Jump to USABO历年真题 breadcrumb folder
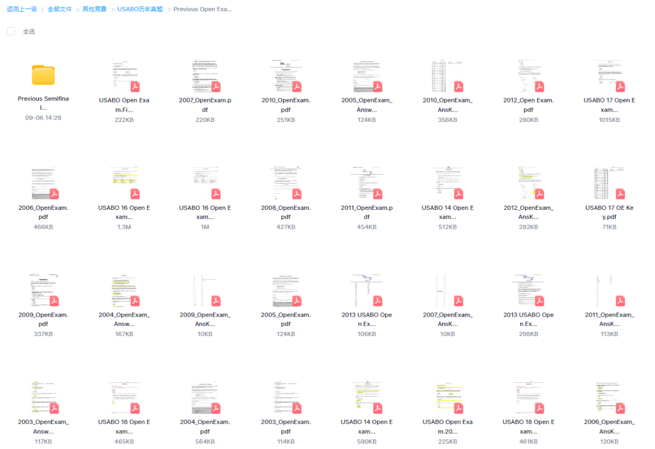This screenshot has height=449, width=655. (x=140, y=9)
